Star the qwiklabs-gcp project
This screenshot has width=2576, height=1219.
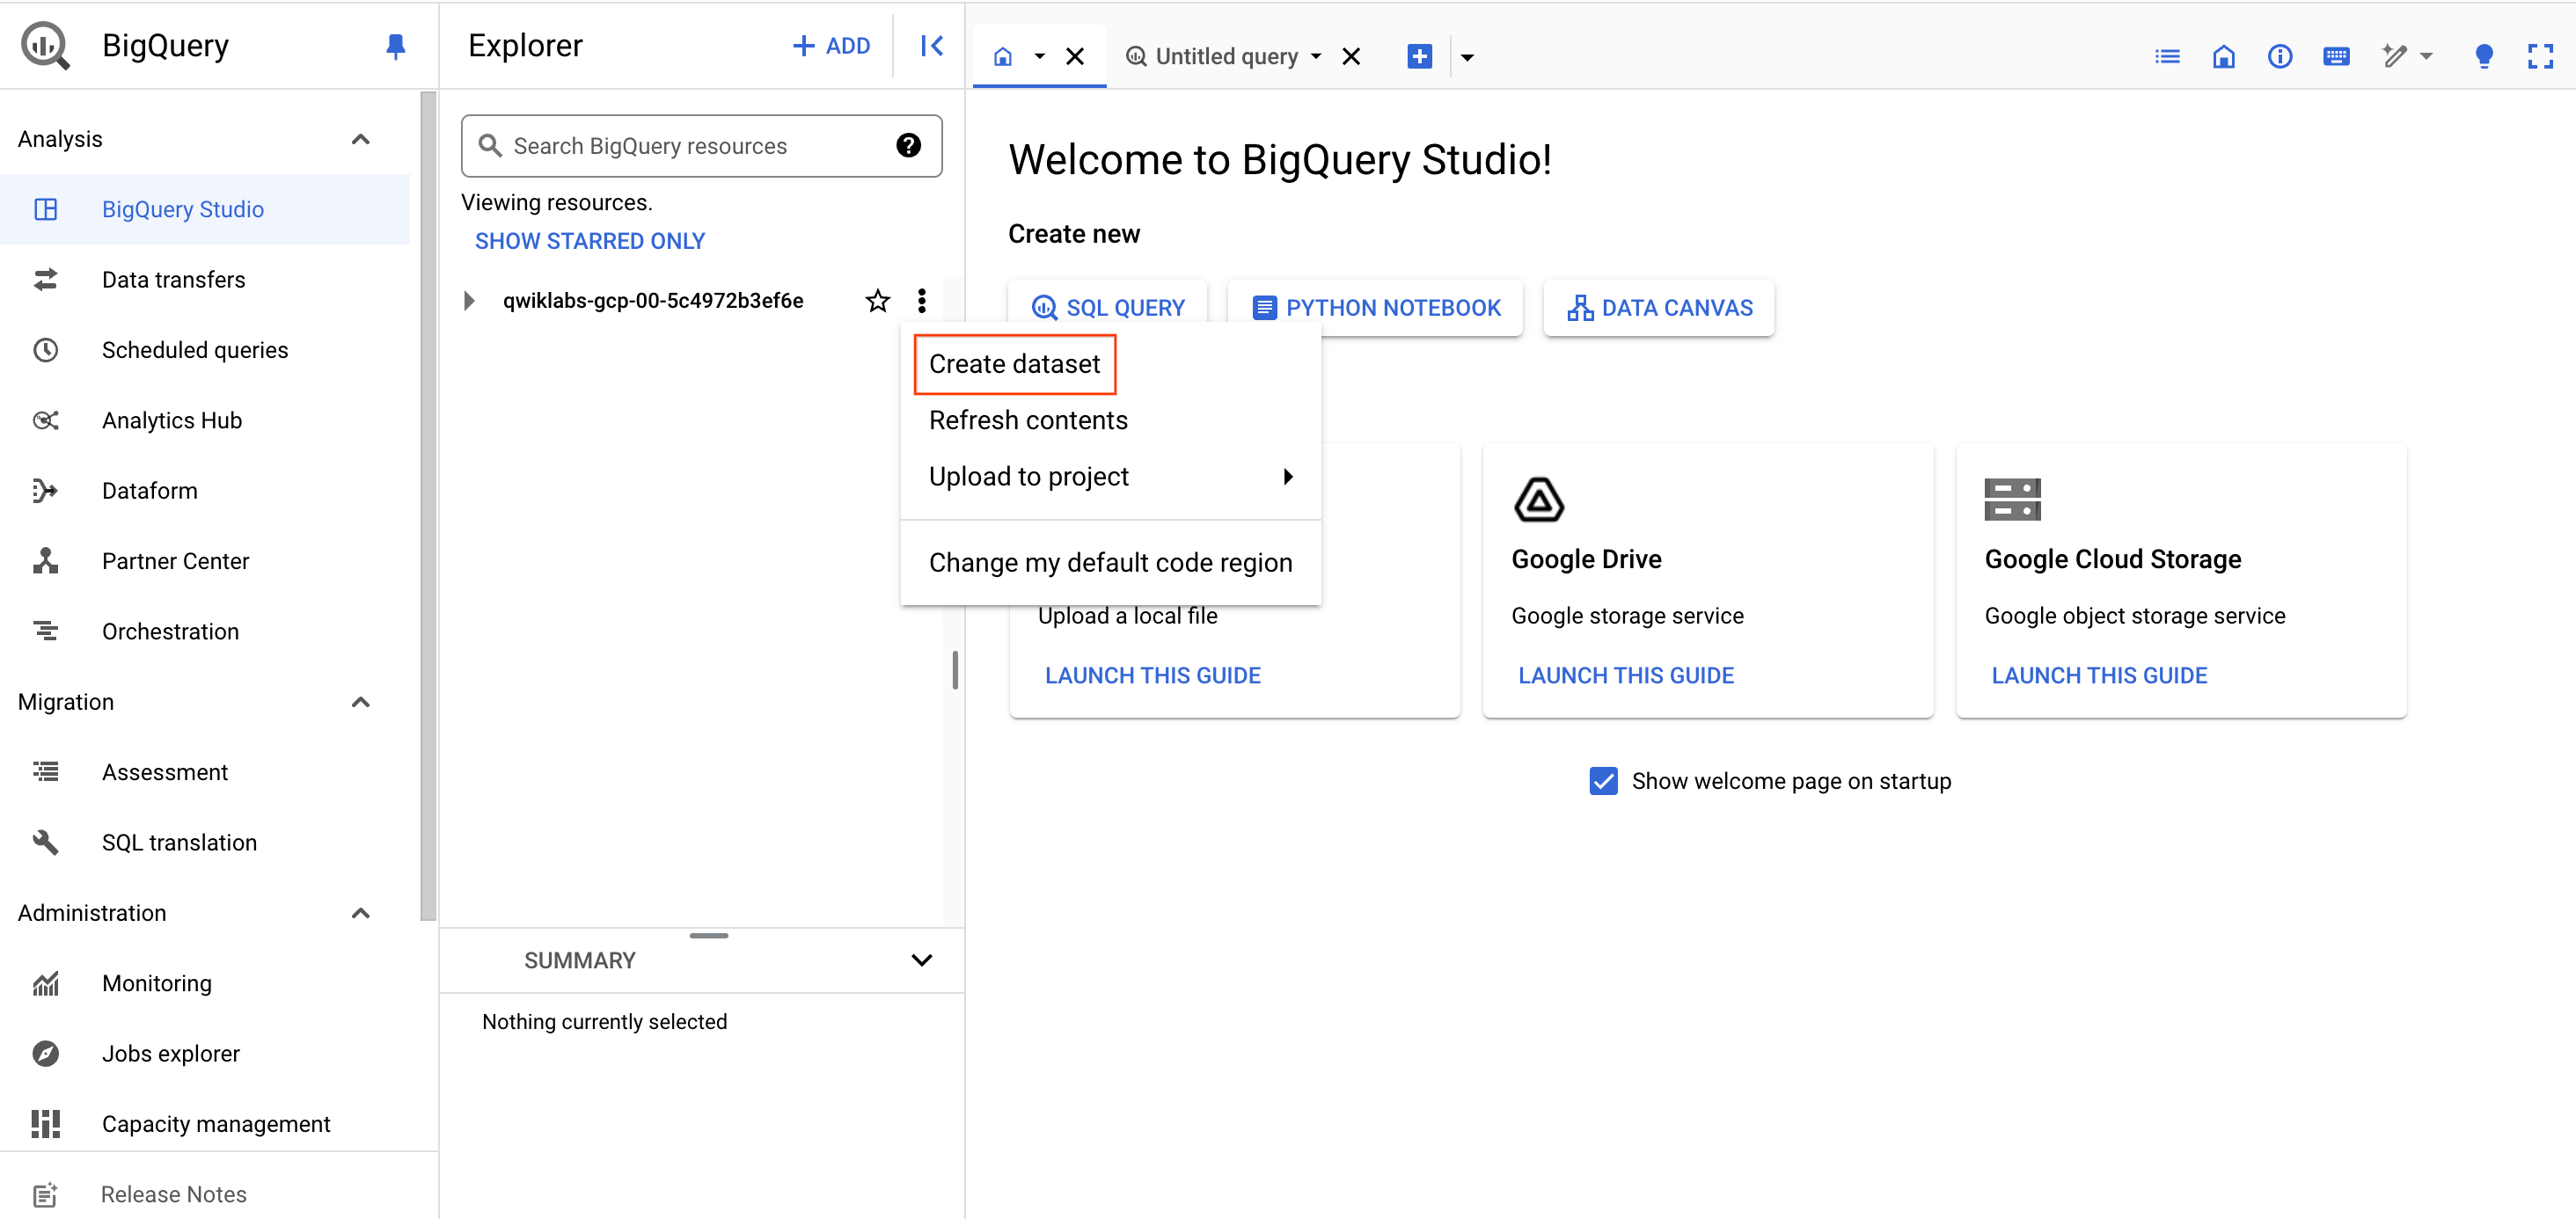pos(877,300)
